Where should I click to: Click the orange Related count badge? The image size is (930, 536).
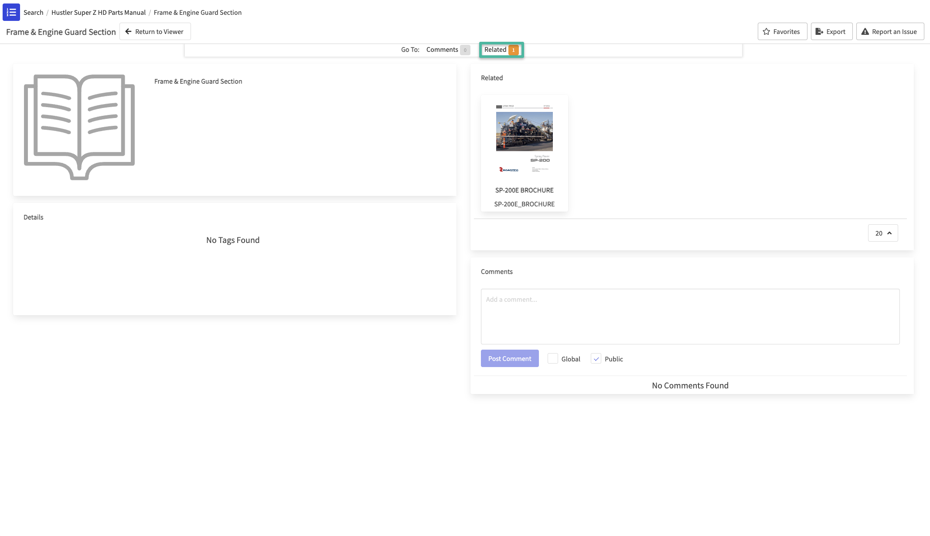point(514,50)
